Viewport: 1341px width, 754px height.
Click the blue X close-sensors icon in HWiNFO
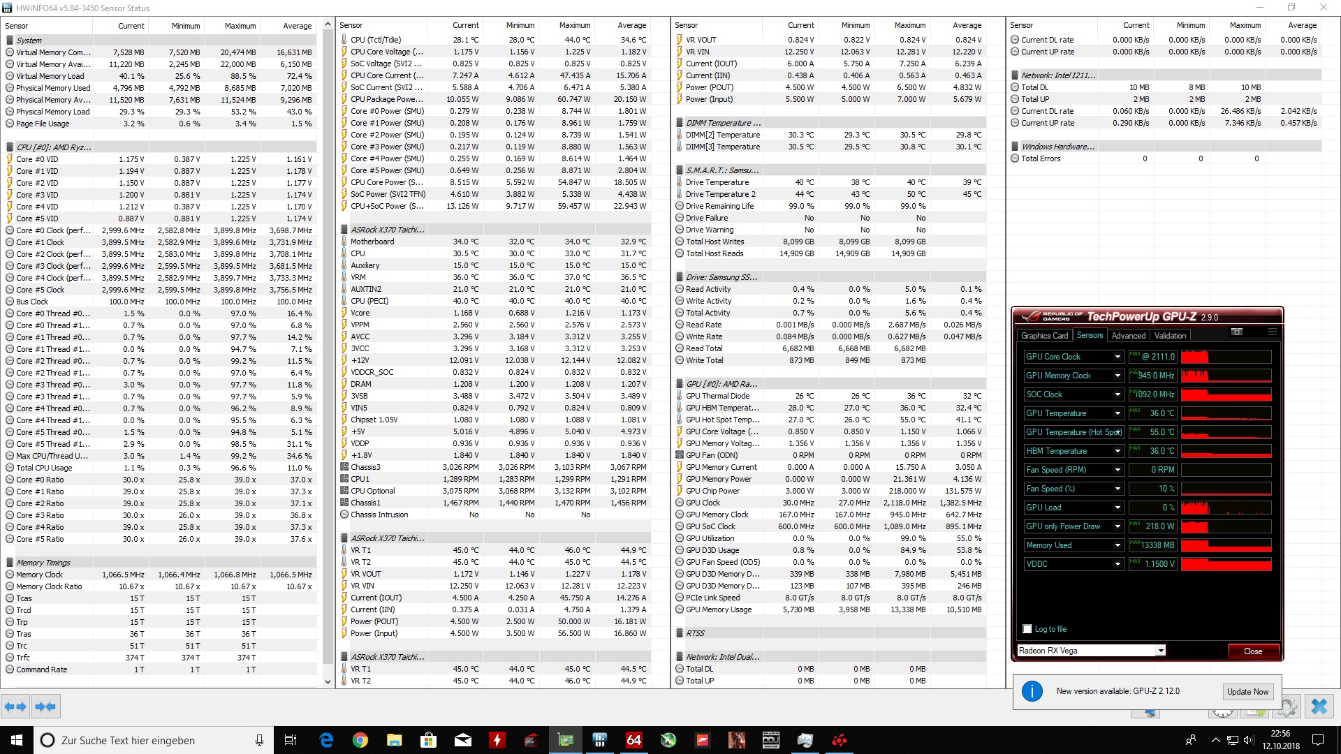pyautogui.click(x=1319, y=707)
